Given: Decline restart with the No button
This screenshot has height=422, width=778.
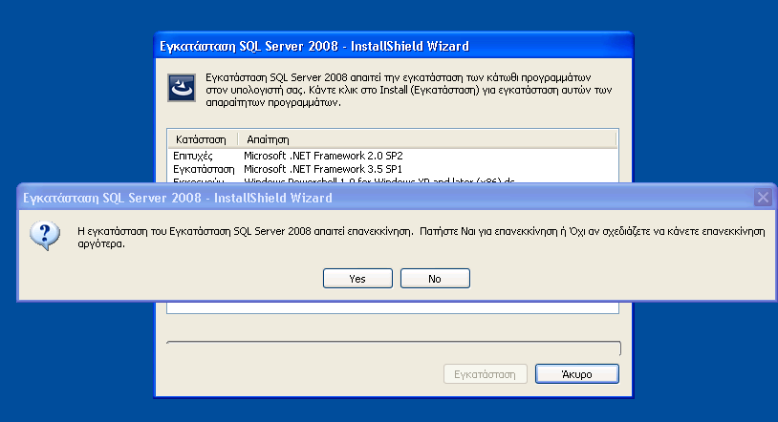Looking at the screenshot, I should (x=435, y=278).
